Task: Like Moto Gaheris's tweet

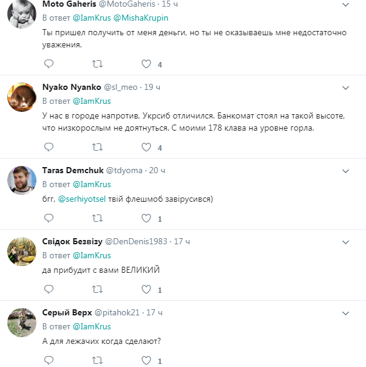Action: point(146,64)
